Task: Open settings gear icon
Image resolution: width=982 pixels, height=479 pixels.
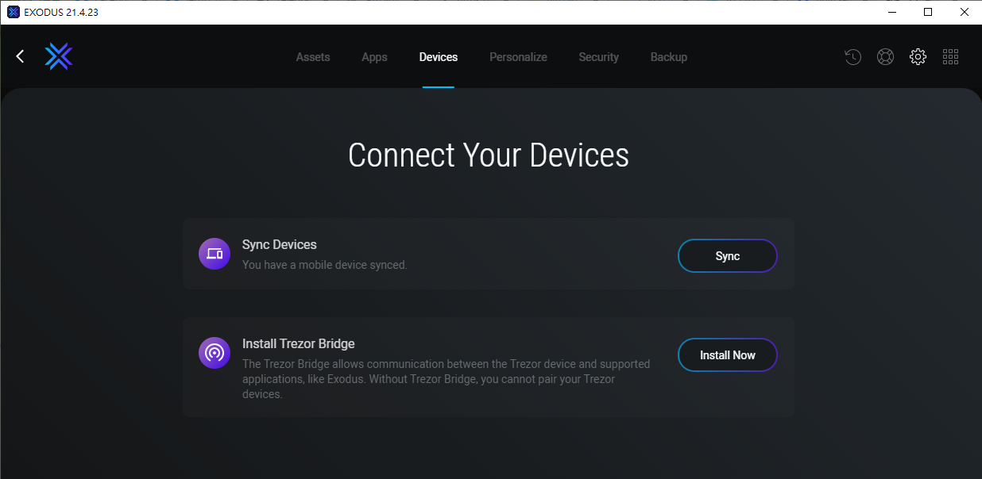Action: click(x=918, y=57)
